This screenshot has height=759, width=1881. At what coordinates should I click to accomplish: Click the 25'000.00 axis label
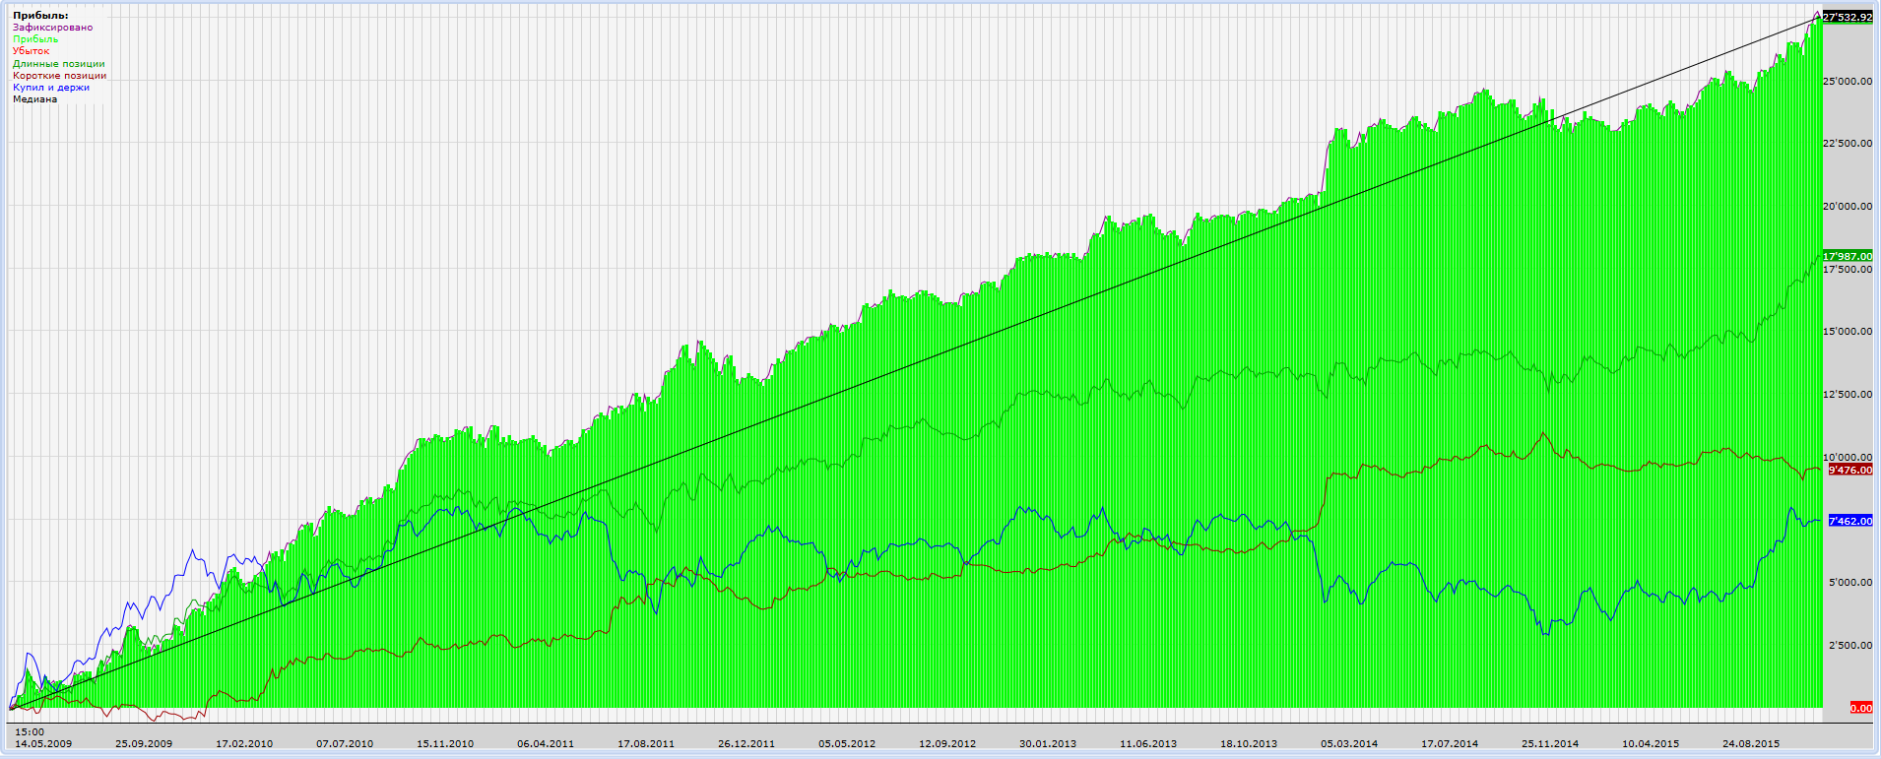1849,81
